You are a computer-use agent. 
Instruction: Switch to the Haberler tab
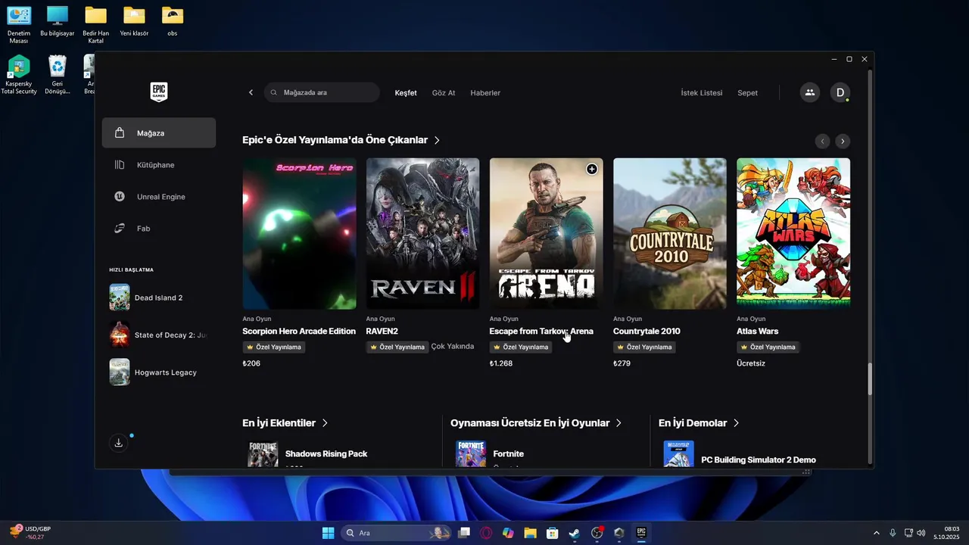click(x=485, y=93)
